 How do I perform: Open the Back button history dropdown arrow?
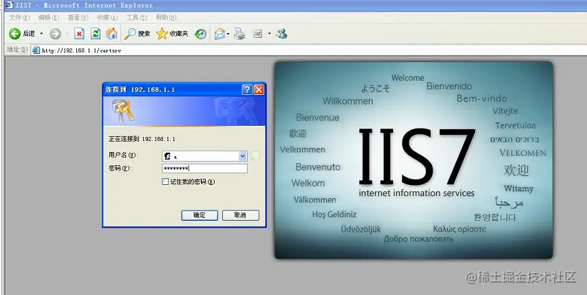coord(41,34)
